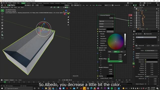This screenshot has width=160, height=90.
Task: Select the Transform tool in viewport toolbar
Action: click(x=2, y=25)
